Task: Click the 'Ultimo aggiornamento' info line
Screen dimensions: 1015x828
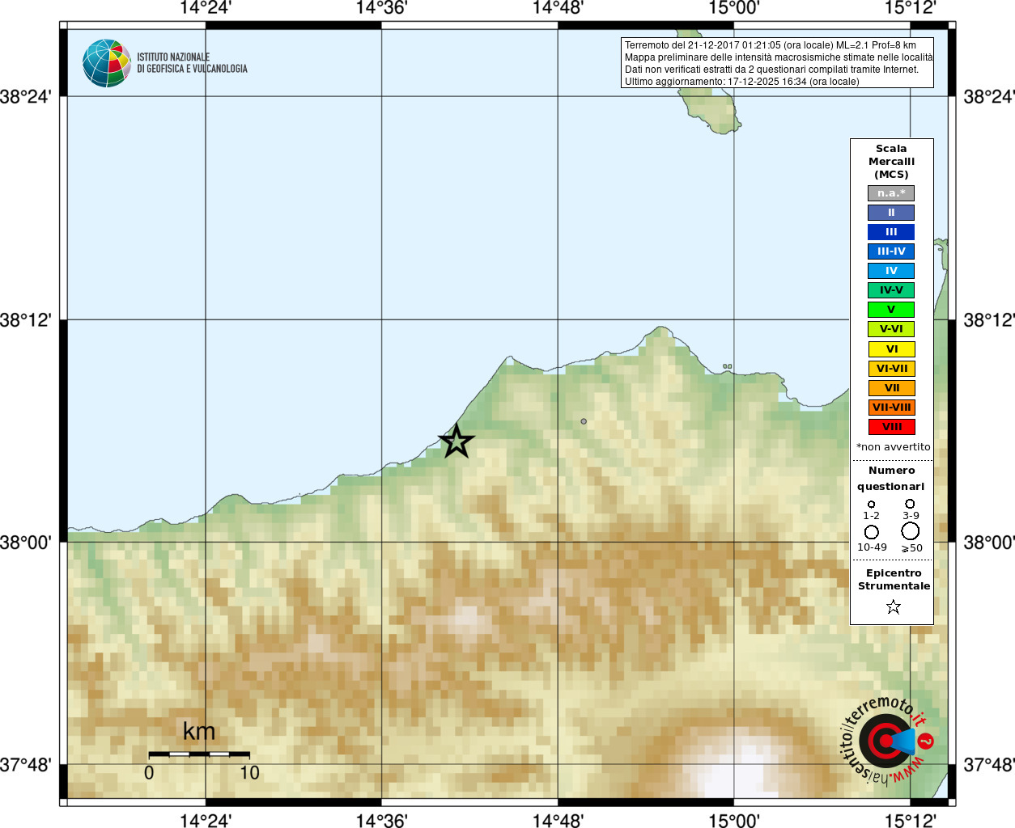Action: click(742, 82)
